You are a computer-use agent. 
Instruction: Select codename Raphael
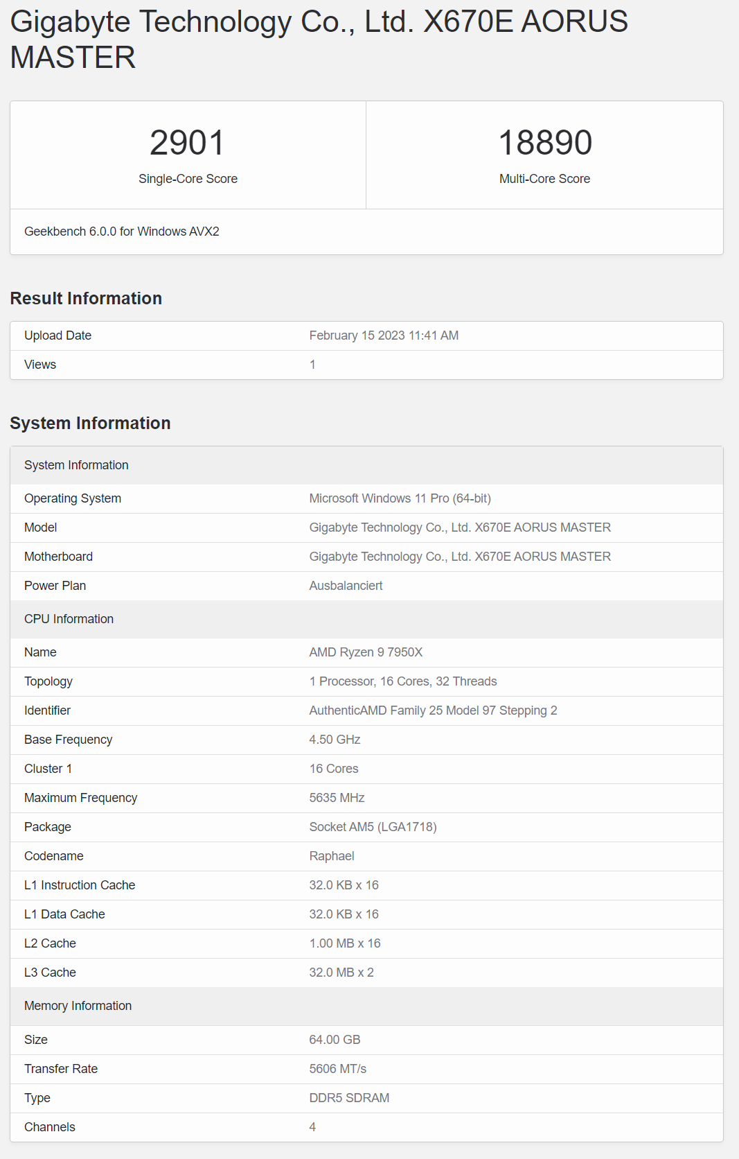[332, 856]
